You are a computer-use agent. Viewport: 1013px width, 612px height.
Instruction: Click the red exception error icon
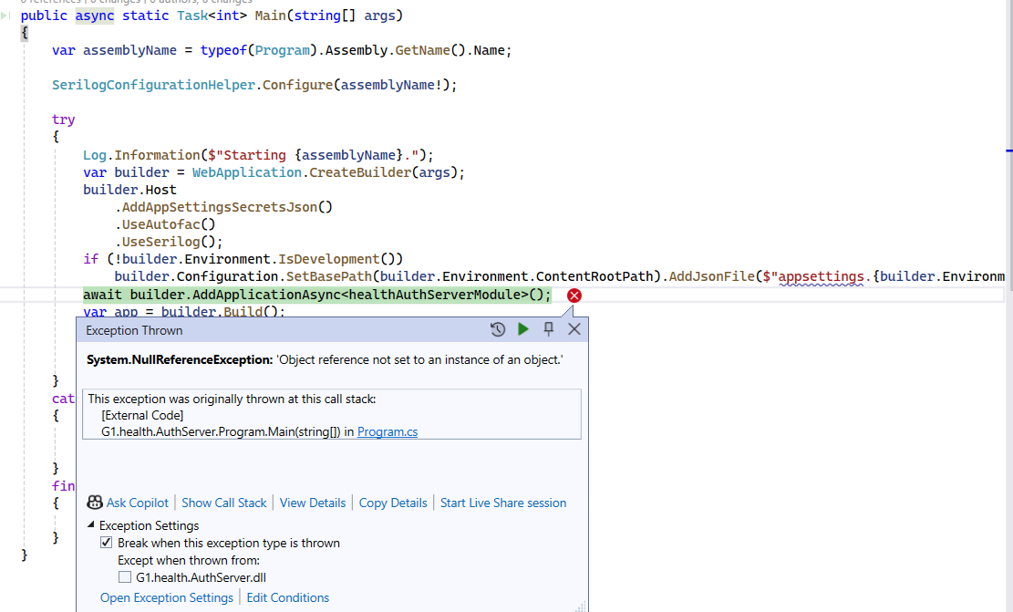574,295
